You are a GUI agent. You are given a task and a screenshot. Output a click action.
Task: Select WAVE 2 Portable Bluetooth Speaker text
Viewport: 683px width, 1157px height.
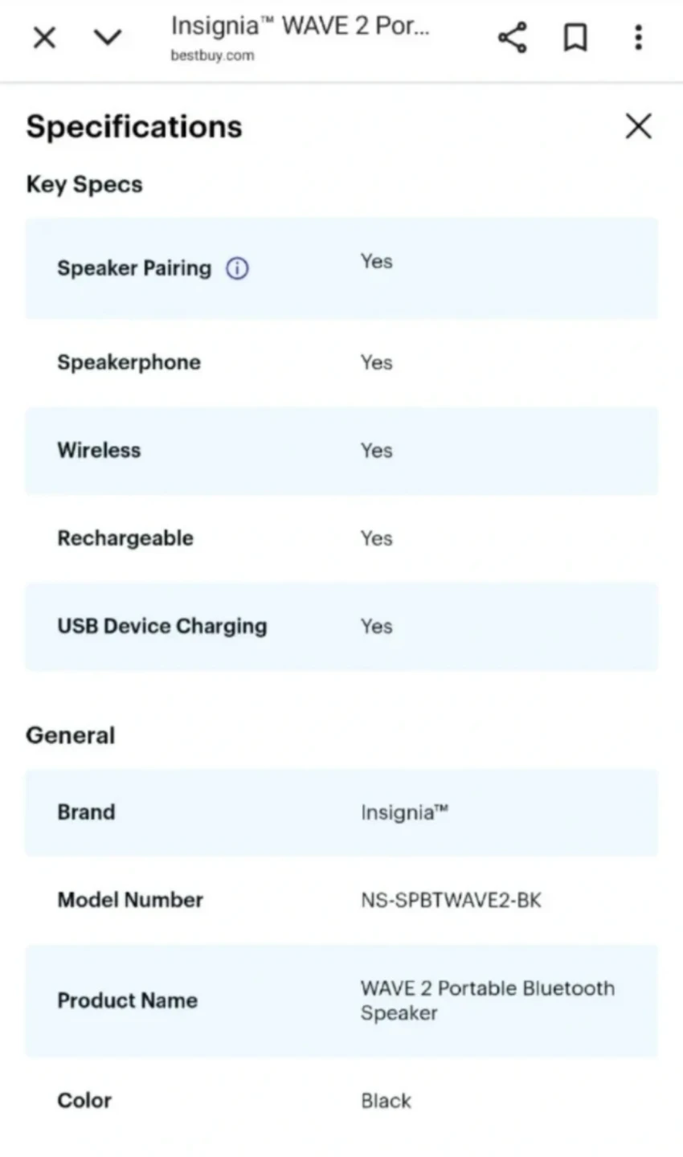pos(488,1000)
